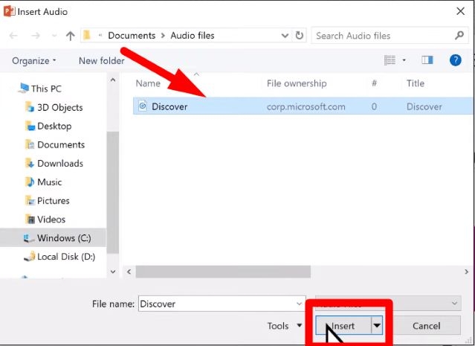Click the file list horizontal scrollbar thumb
The width and height of the screenshot is (475, 346).
tap(223, 272)
